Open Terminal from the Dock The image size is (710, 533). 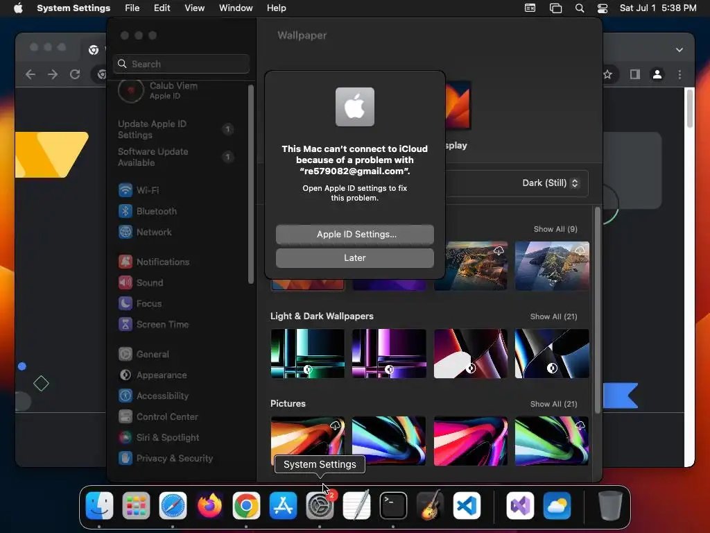coord(393,505)
